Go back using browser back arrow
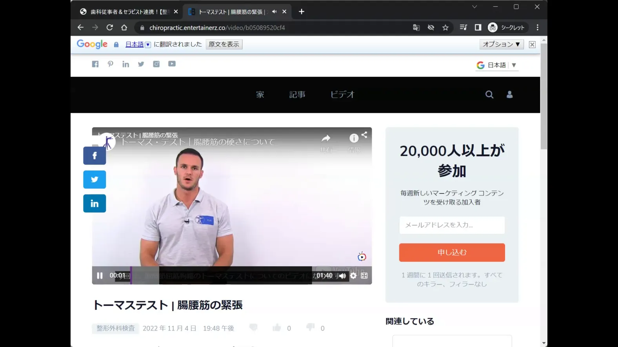The width and height of the screenshot is (618, 347). [80, 27]
